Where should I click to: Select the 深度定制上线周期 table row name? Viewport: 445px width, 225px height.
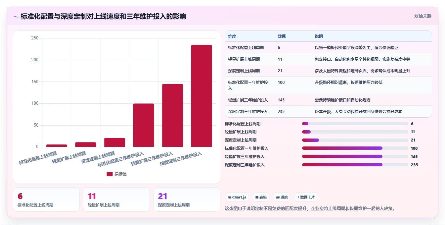coord(244,71)
